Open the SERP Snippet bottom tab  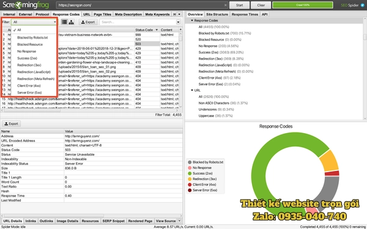pos(114,221)
